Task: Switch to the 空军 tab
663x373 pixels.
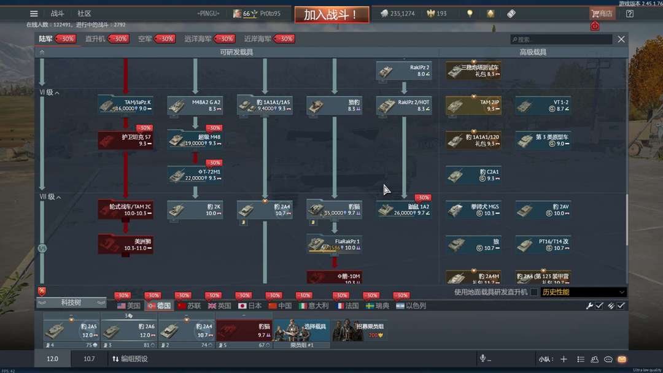Action: [145, 39]
